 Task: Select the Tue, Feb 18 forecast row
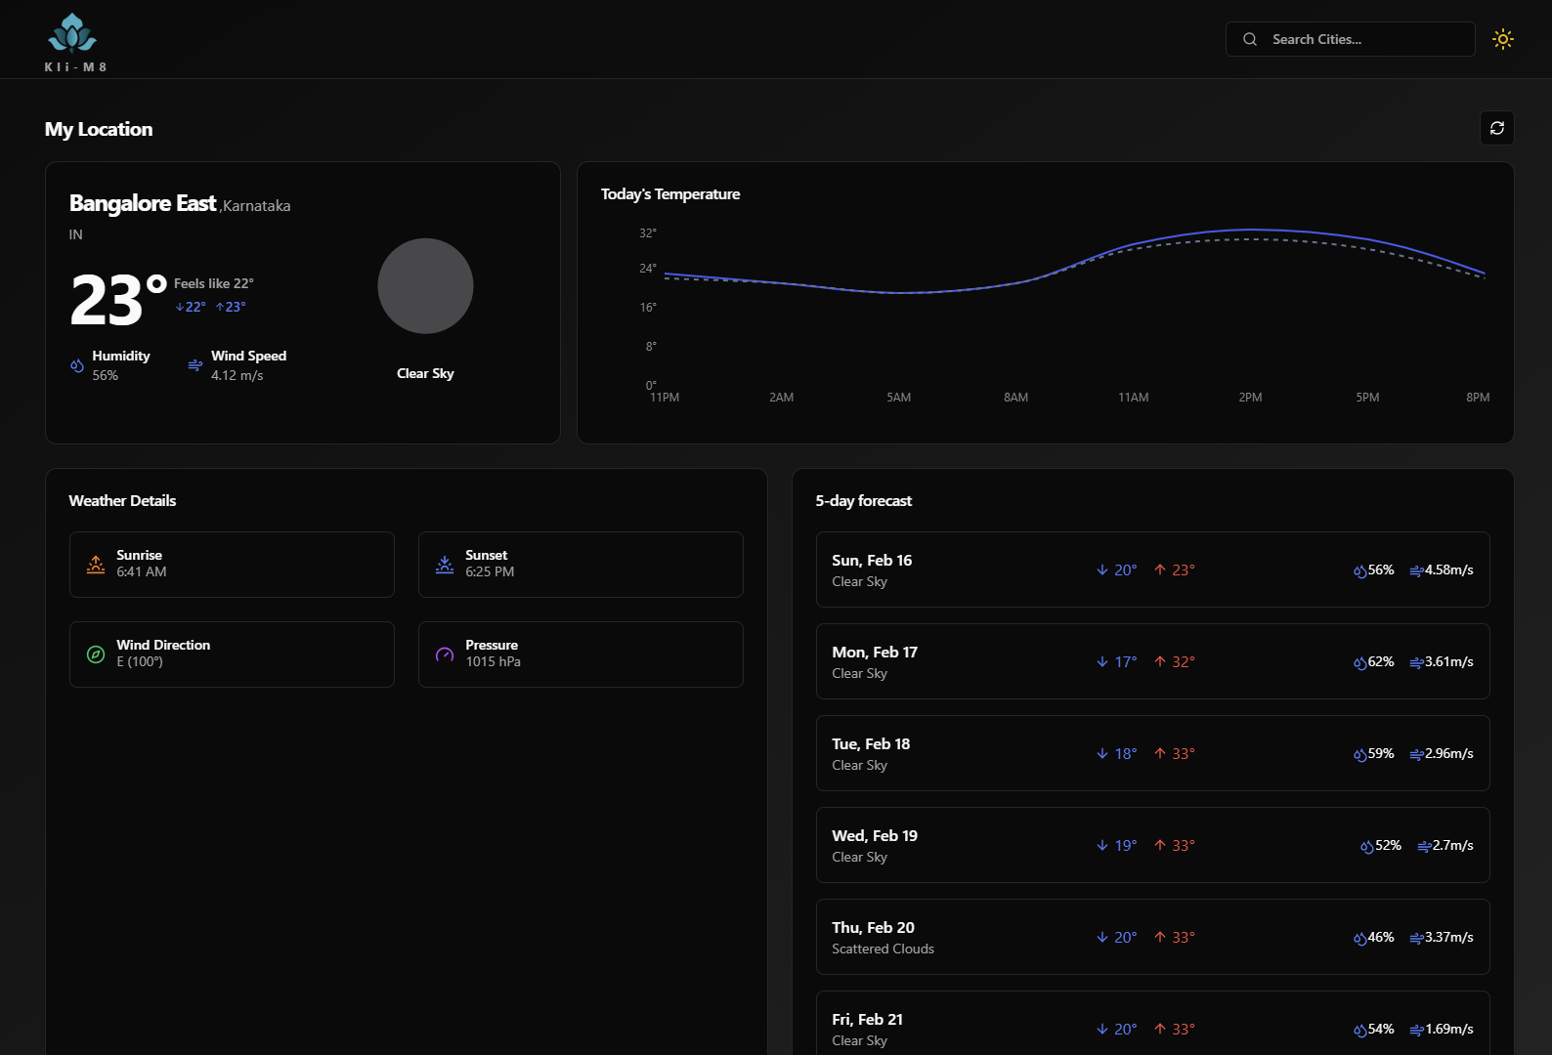[x=1153, y=753]
